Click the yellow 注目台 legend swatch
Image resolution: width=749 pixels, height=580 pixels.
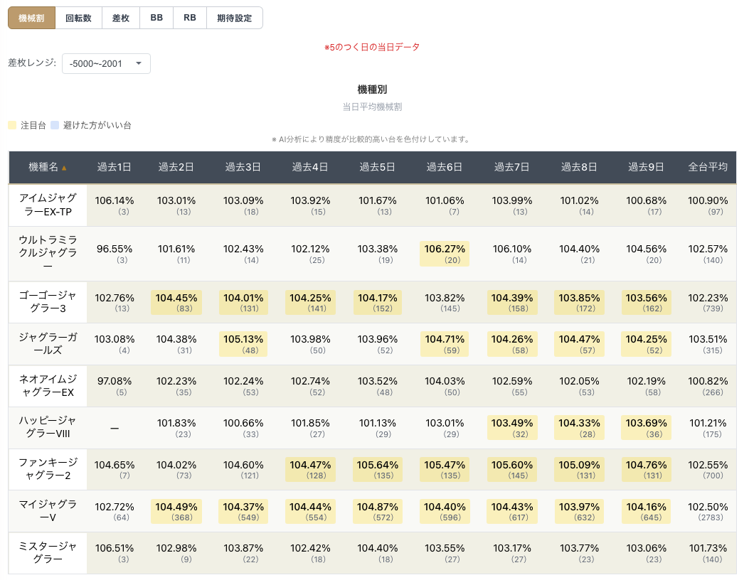(12, 126)
